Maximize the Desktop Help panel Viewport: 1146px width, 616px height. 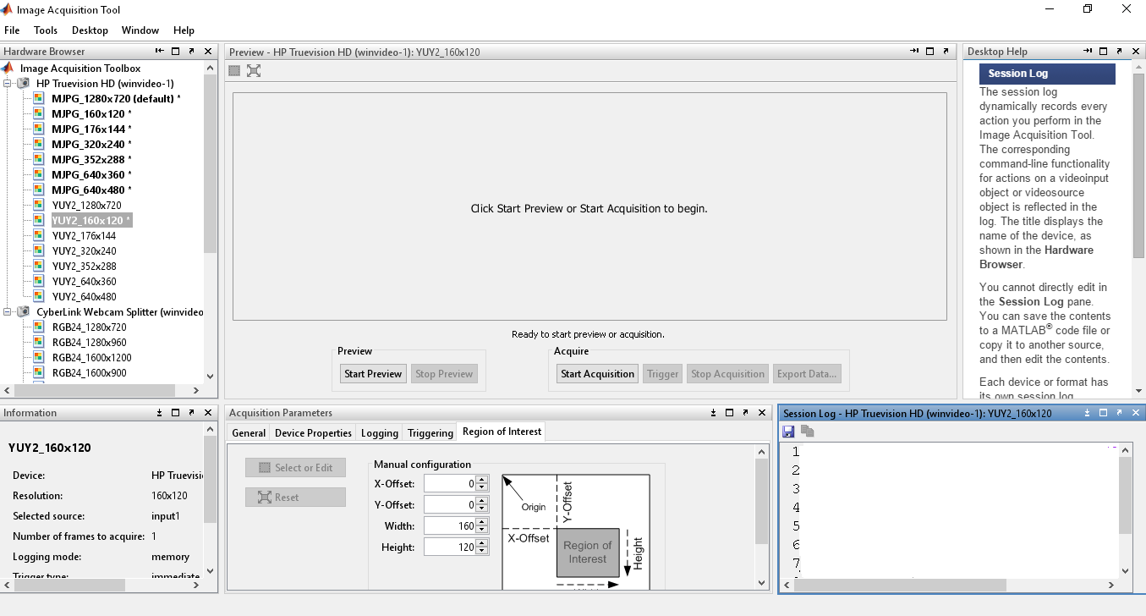pos(1104,52)
